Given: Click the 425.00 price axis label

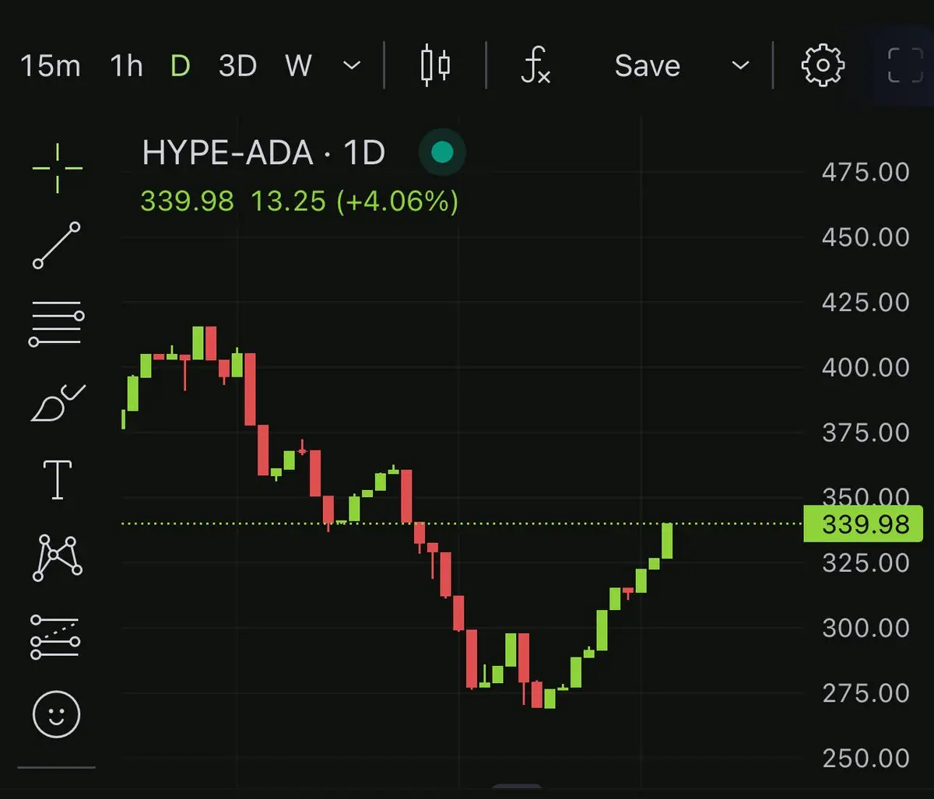Looking at the screenshot, I should pyautogui.click(x=866, y=302).
